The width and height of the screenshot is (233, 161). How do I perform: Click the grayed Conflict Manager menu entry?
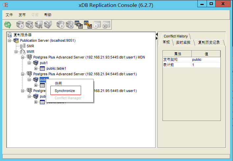[x=68, y=98]
